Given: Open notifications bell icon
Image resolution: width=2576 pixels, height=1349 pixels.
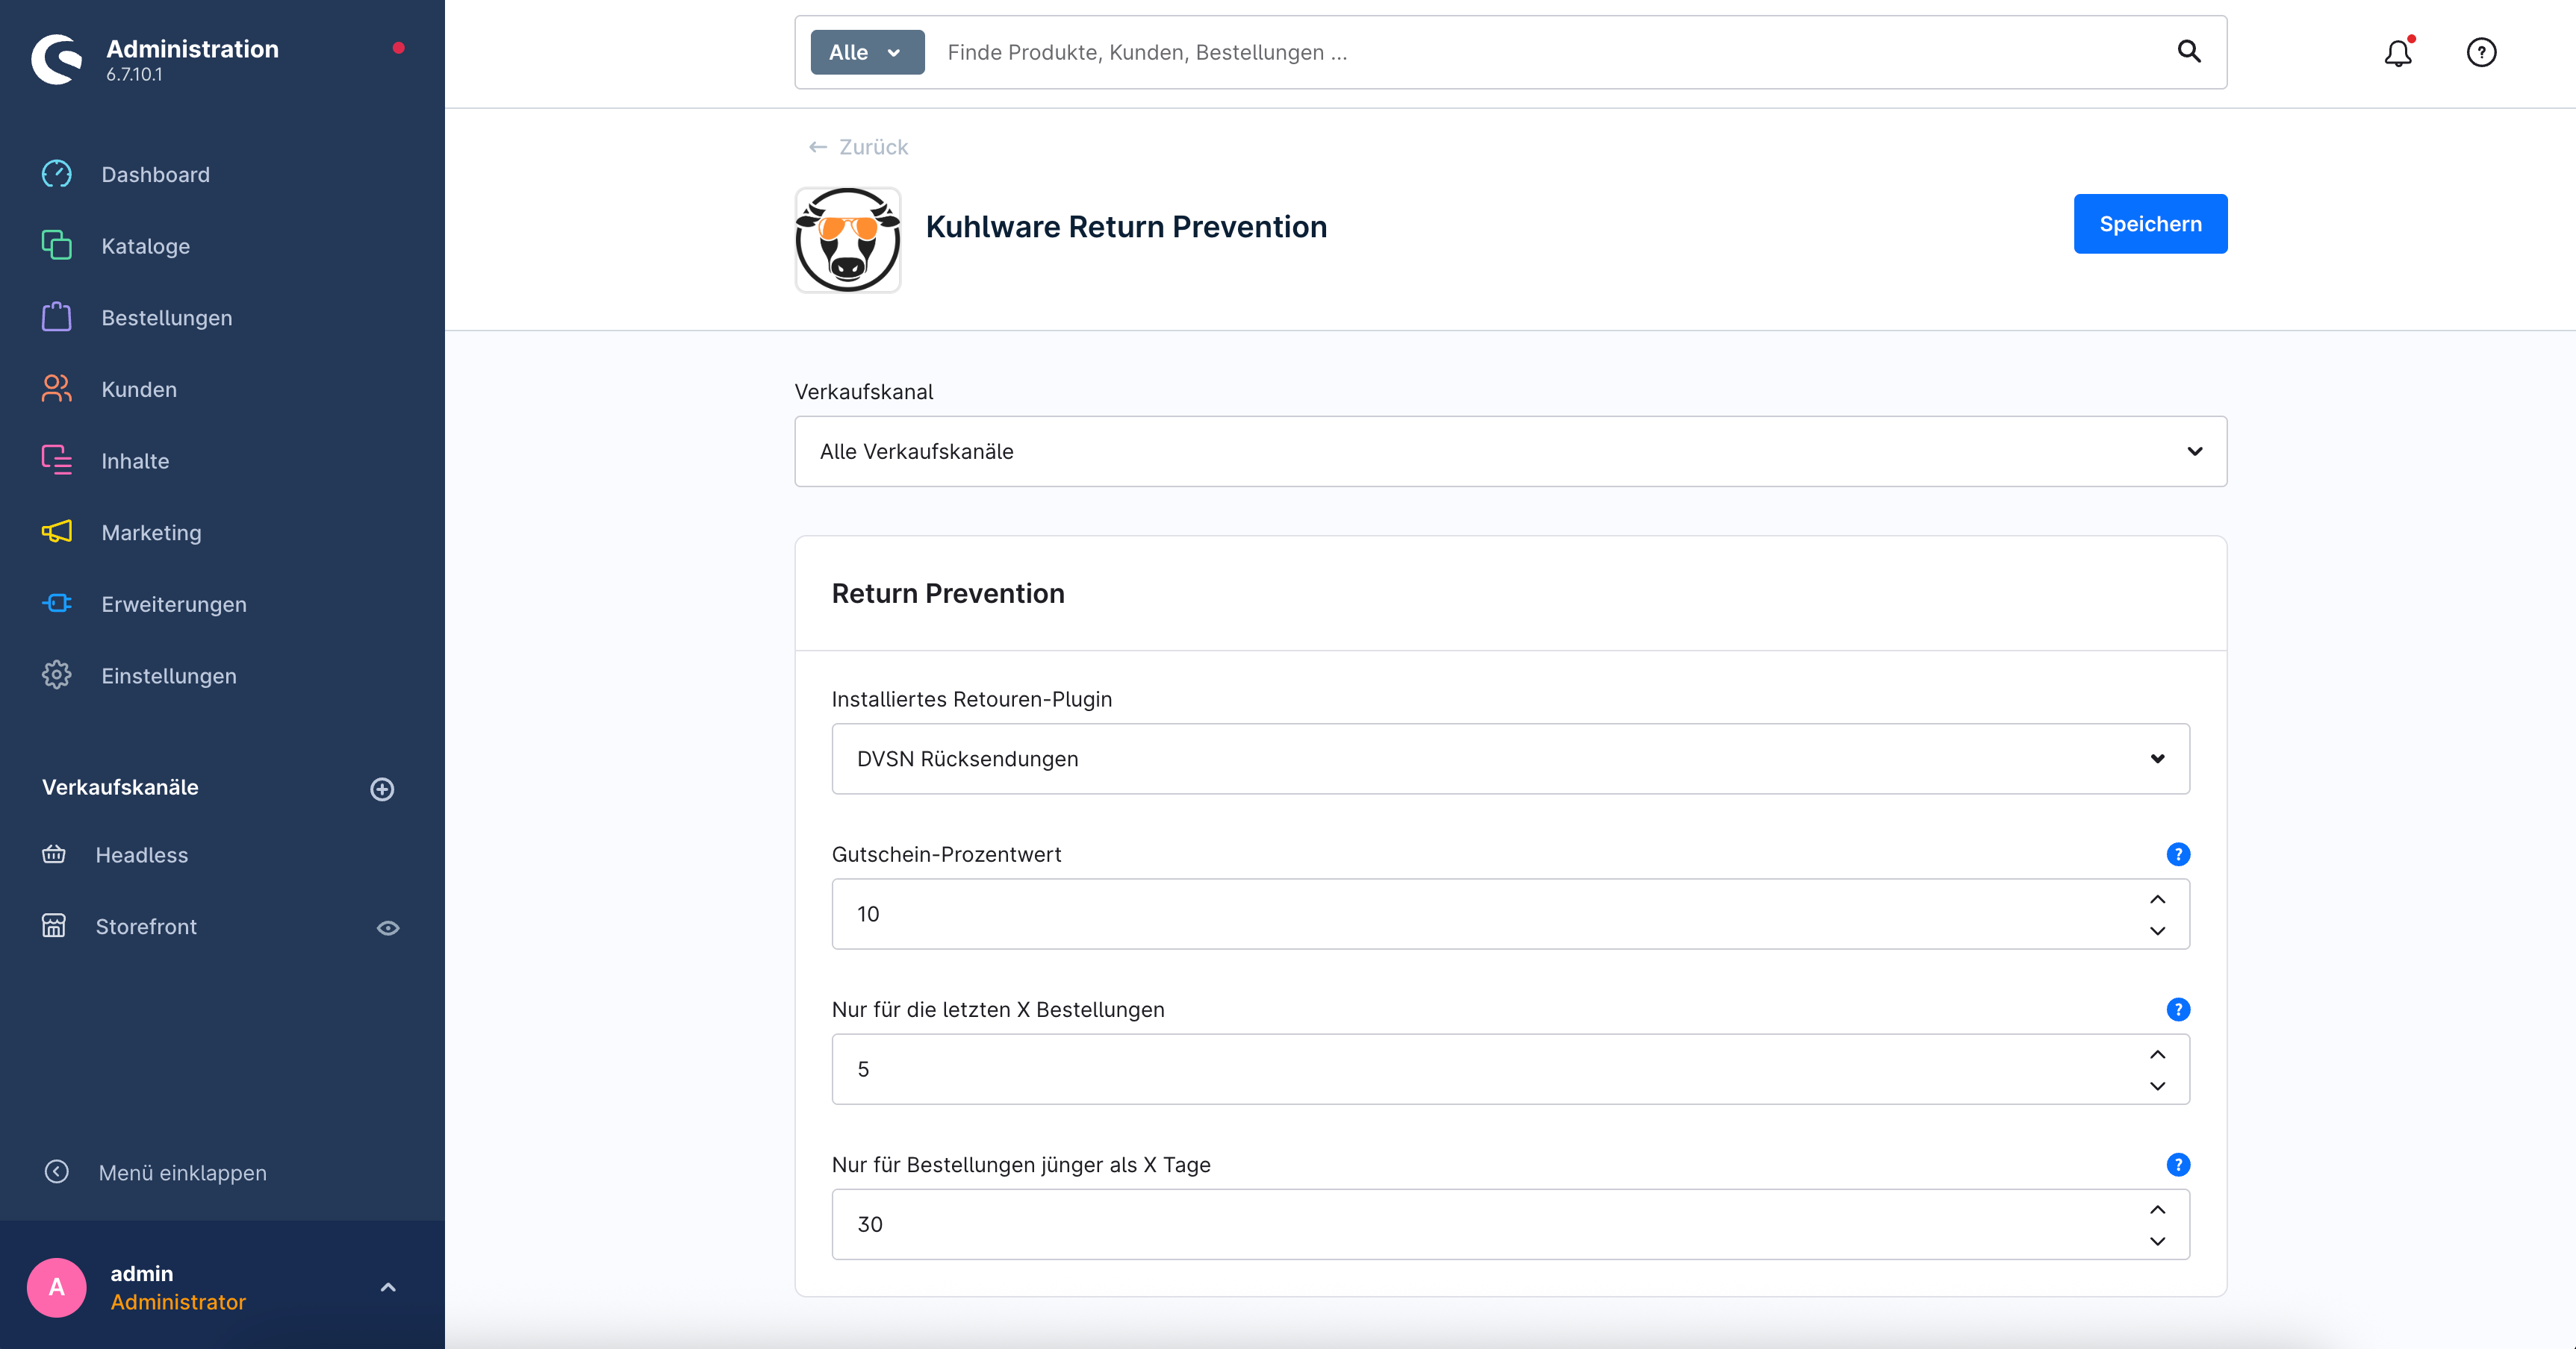Looking at the screenshot, I should [x=2398, y=52].
